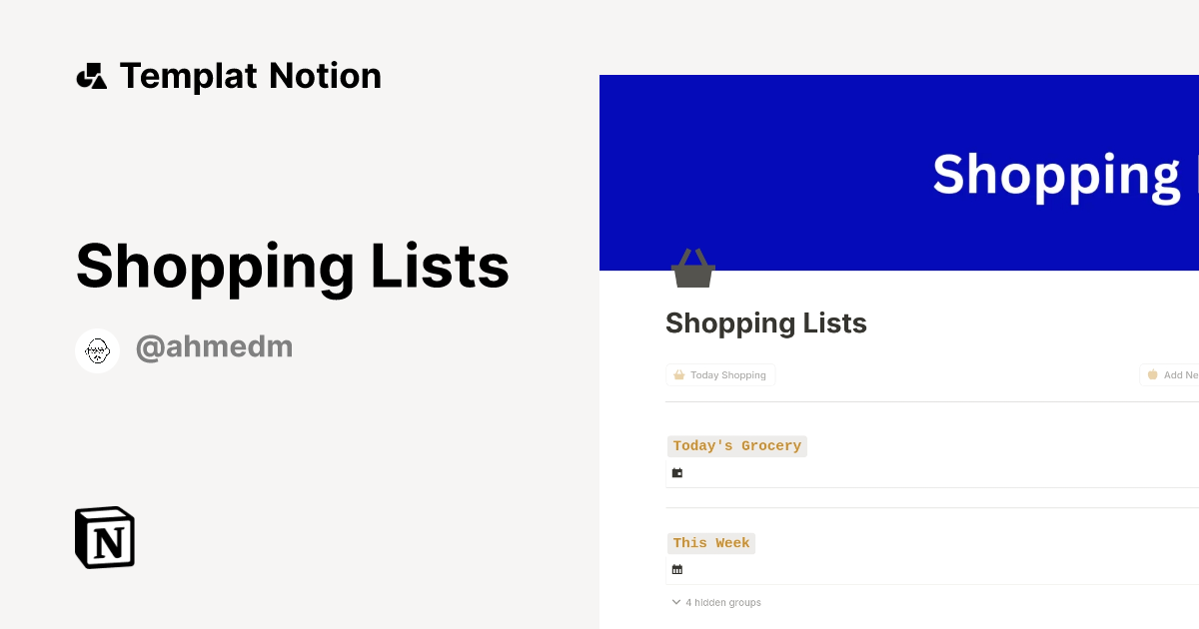Viewport: 1199px width, 629px height.
Task: Follow the @ahmedm creator link
Action: tap(214, 346)
